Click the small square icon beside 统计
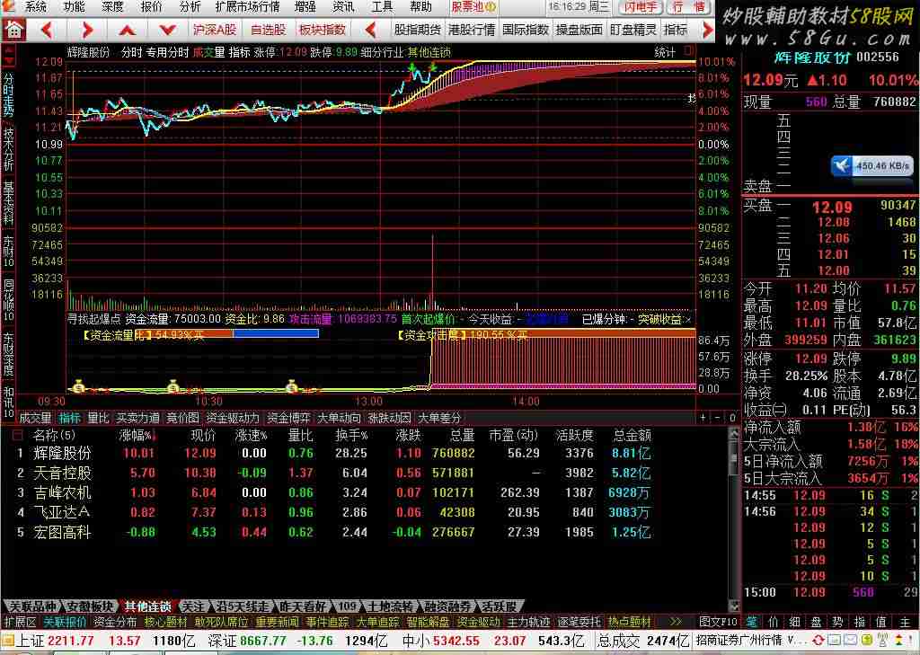The width and height of the screenshot is (920, 655). (x=689, y=51)
